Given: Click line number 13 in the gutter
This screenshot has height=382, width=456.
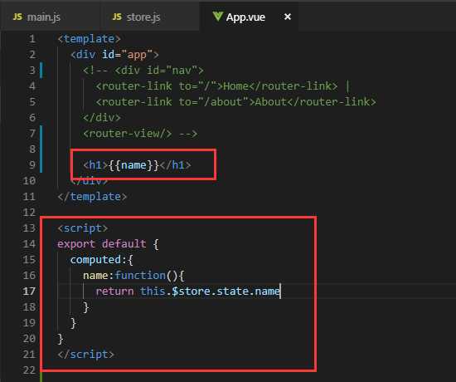Looking at the screenshot, I should coord(29,228).
